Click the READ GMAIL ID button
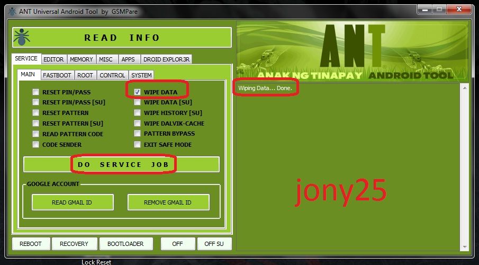 click(x=73, y=202)
